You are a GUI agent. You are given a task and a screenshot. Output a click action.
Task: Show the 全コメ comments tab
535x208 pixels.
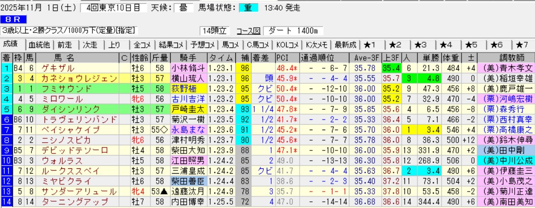tap(144, 45)
